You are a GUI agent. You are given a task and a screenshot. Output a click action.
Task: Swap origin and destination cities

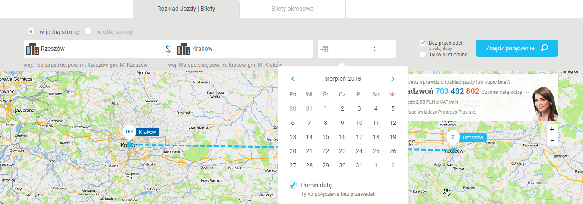tap(168, 49)
